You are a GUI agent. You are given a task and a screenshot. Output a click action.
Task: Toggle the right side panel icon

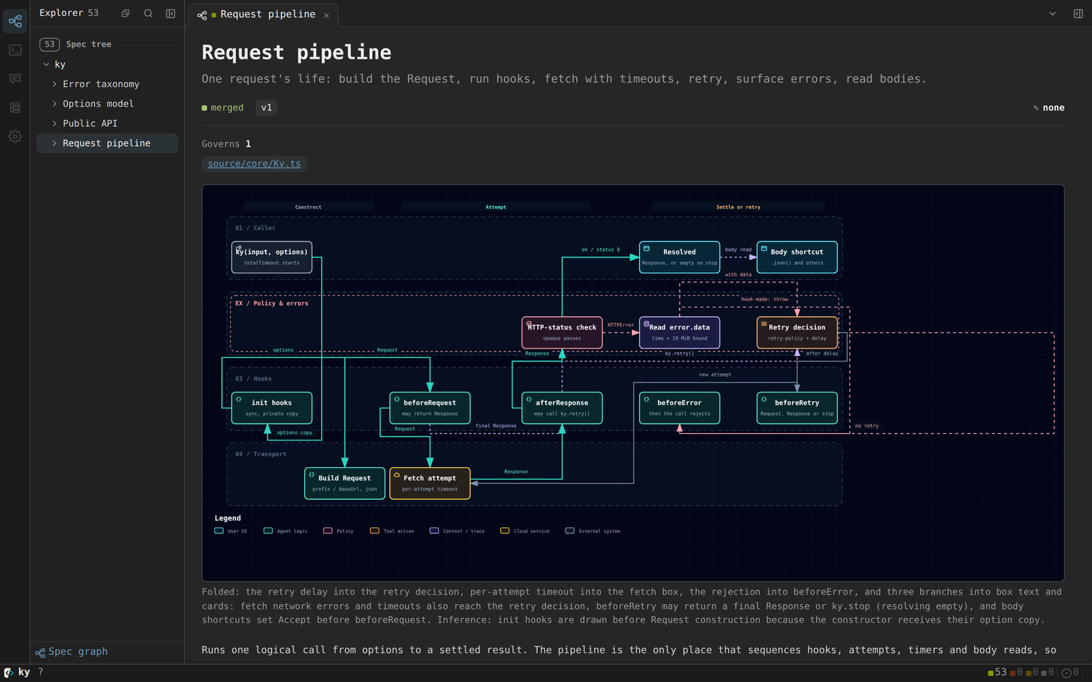[x=1078, y=14]
